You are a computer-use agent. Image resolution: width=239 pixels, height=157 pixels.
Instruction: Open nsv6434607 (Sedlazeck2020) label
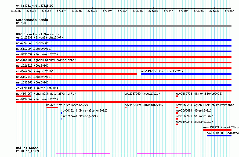(37, 99)
